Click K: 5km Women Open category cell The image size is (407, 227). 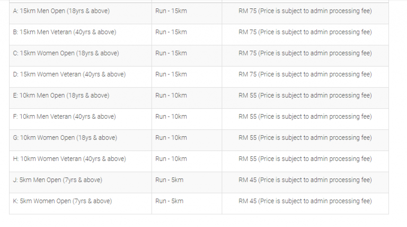coord(81,203)
